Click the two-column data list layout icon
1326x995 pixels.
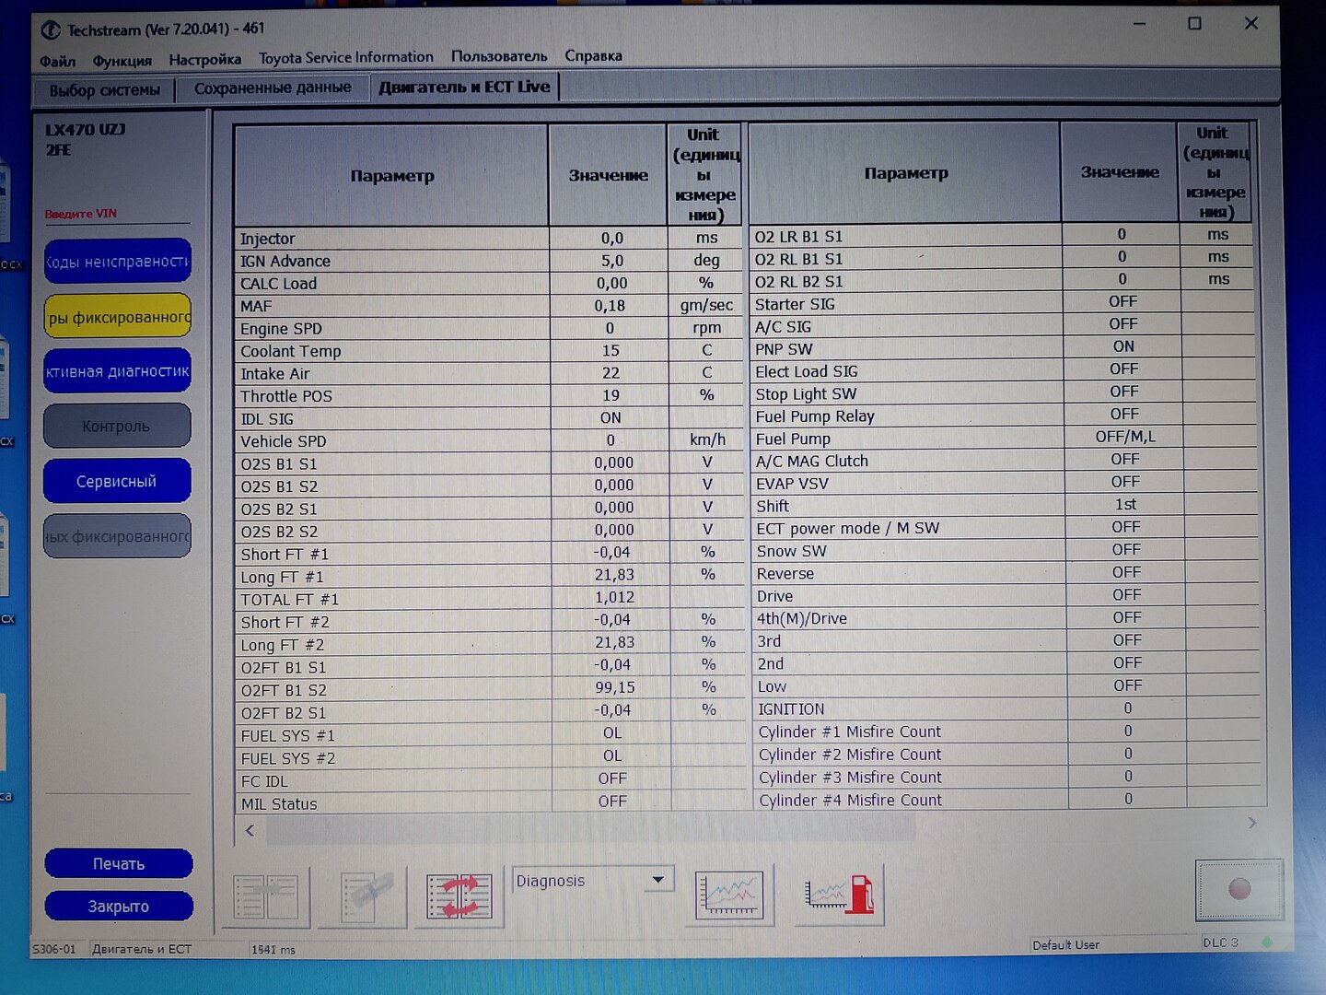click(266, 896)
